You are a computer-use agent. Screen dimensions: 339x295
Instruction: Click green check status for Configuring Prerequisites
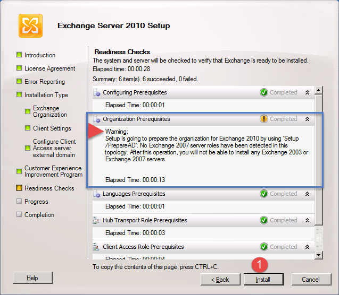(264, 92)
